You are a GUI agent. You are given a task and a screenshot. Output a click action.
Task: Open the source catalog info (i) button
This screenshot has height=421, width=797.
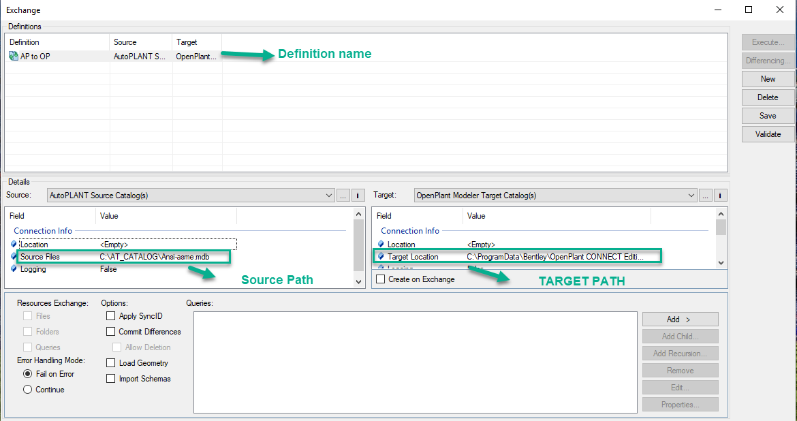coord(358,196)
